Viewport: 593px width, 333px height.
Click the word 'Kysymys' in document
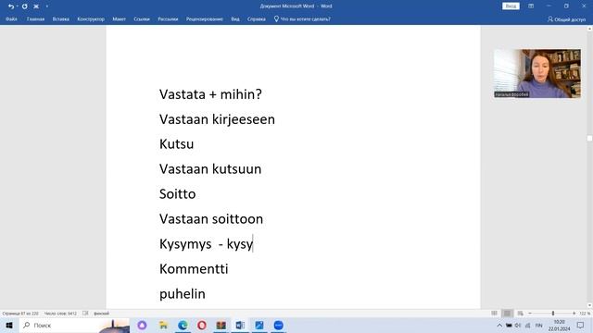coord(185,244)
